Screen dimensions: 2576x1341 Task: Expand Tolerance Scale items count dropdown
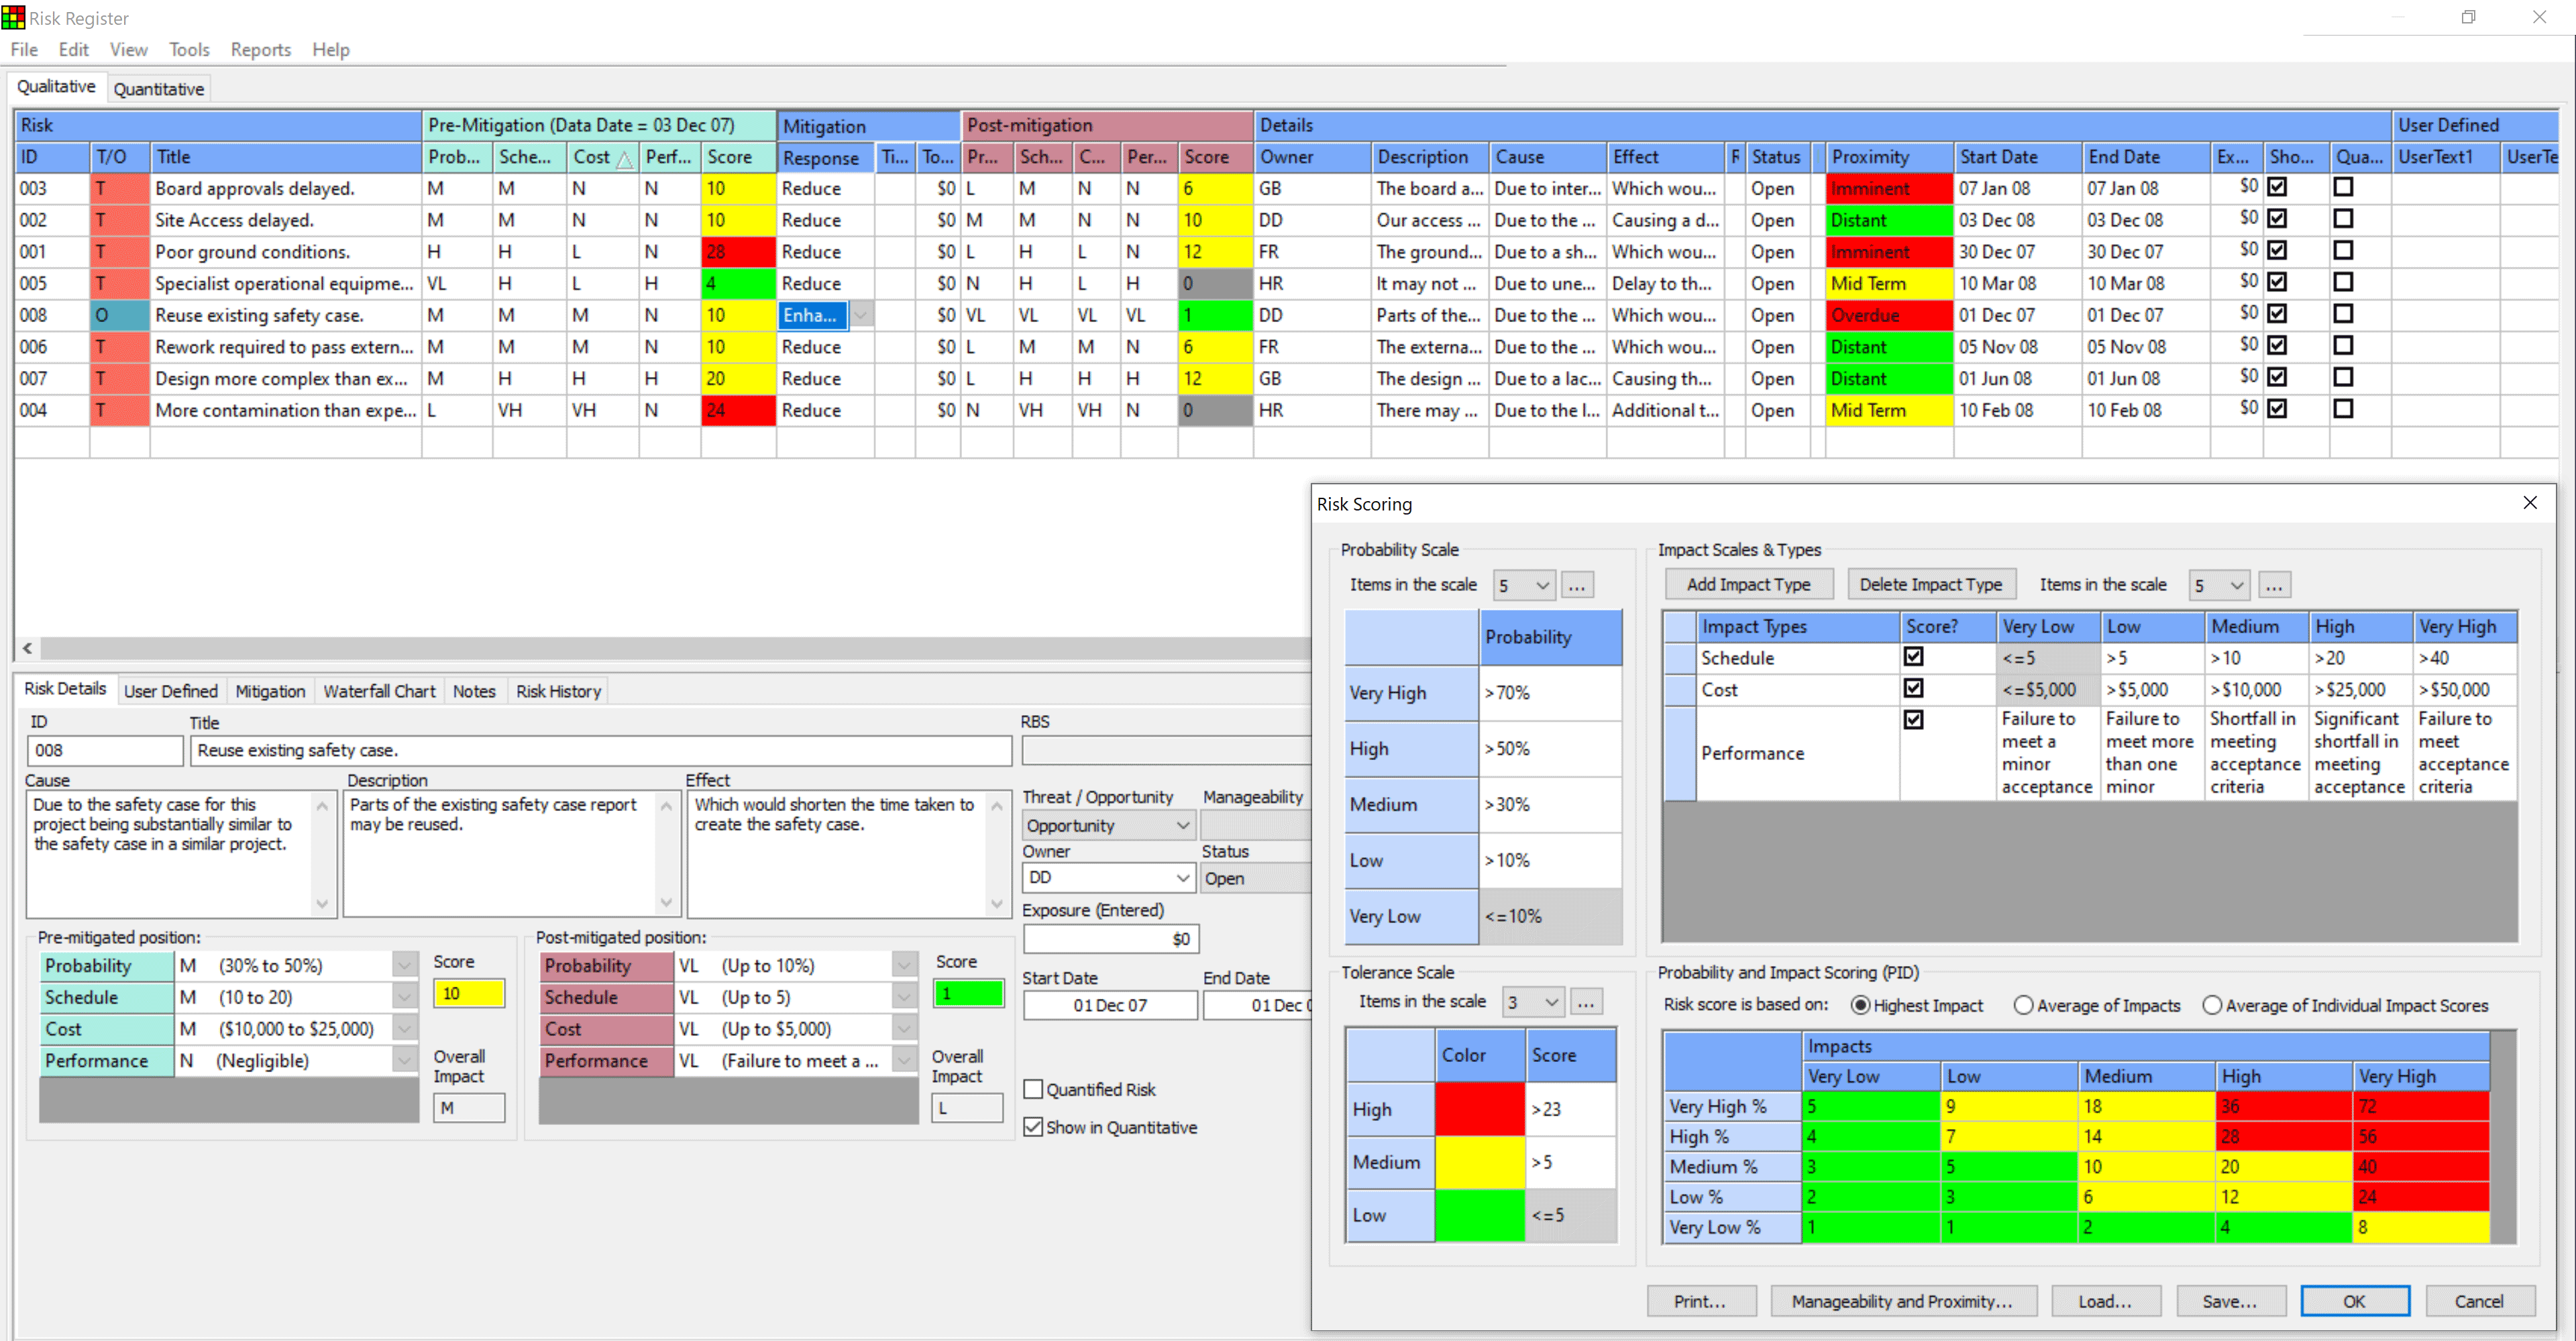click(x=1551, y=1001)
